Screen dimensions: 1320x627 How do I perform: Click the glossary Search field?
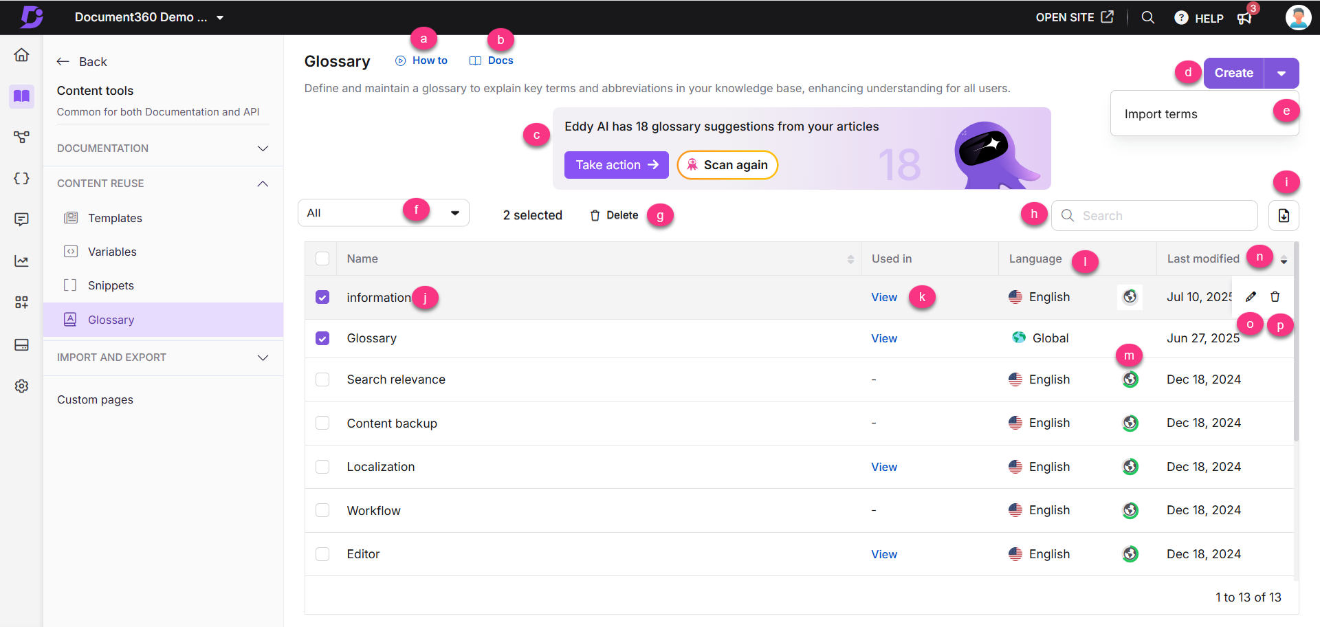pos(1155,216)
